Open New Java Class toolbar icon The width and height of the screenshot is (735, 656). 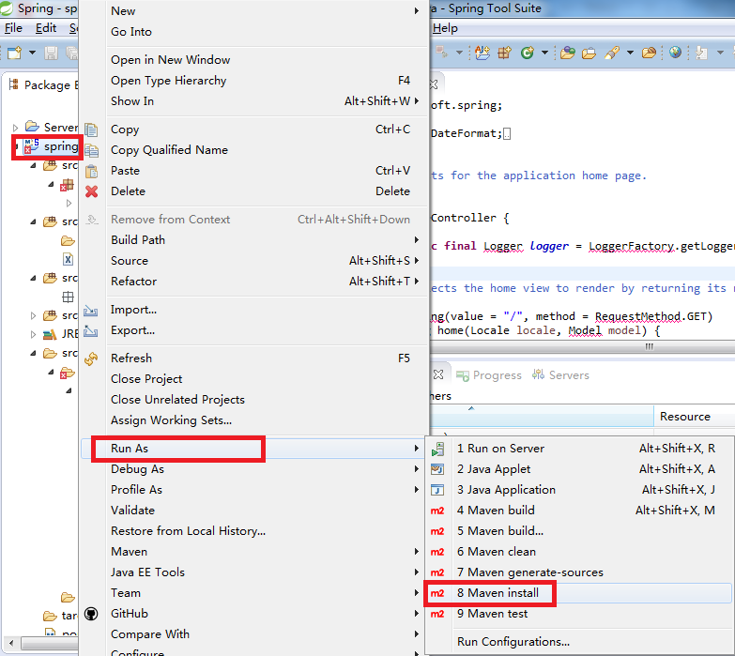click(x=528, y=53)
